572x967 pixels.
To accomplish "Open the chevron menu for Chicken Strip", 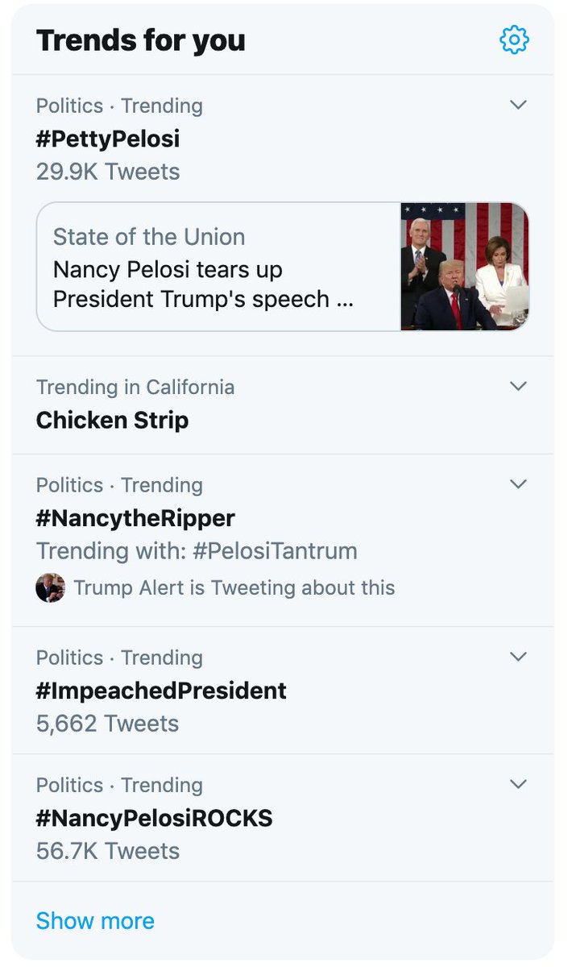I will click(x=519, y=386).
